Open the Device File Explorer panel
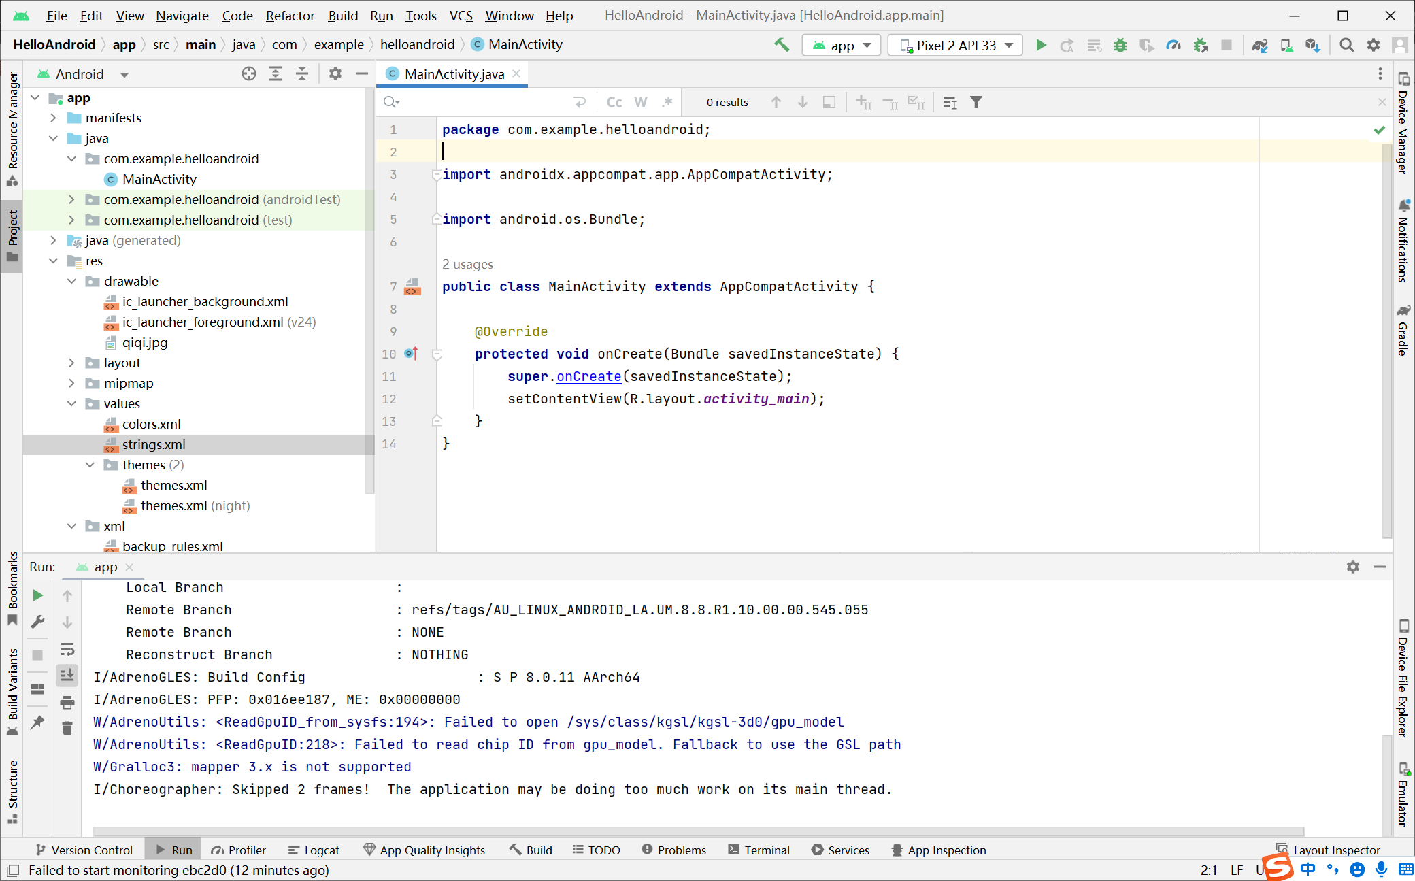Image resolution: width=1415 pixels, height=881 pixels. (x=1403, y=680)
